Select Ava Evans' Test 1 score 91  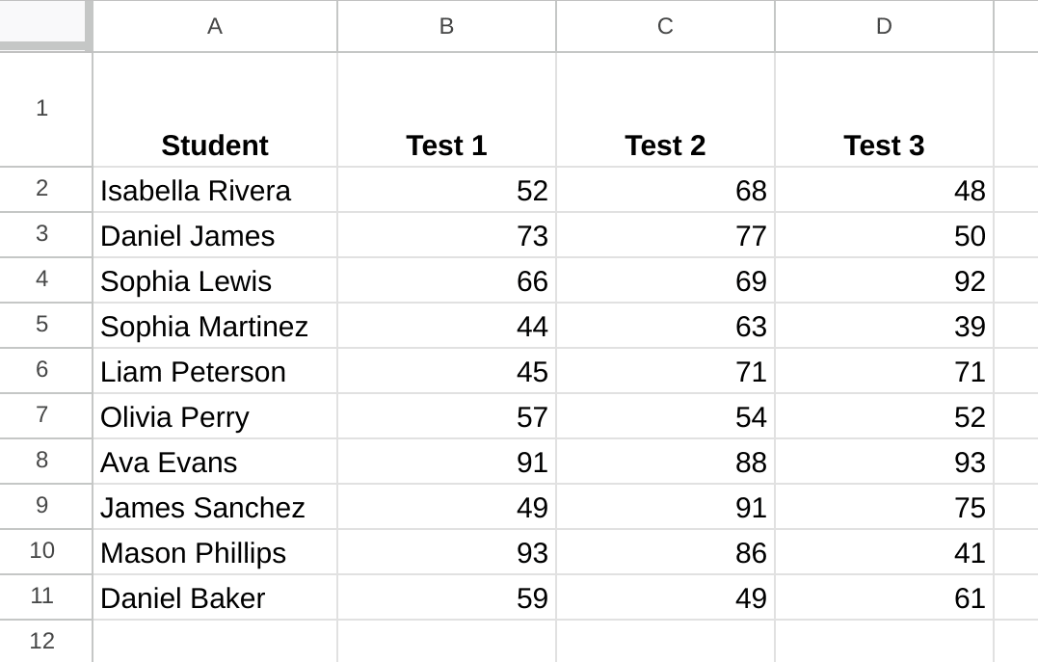click(x=447, y=462)
